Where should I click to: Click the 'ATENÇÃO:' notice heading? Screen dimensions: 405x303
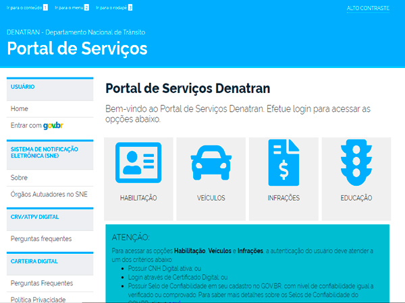(x=131, y=237)
